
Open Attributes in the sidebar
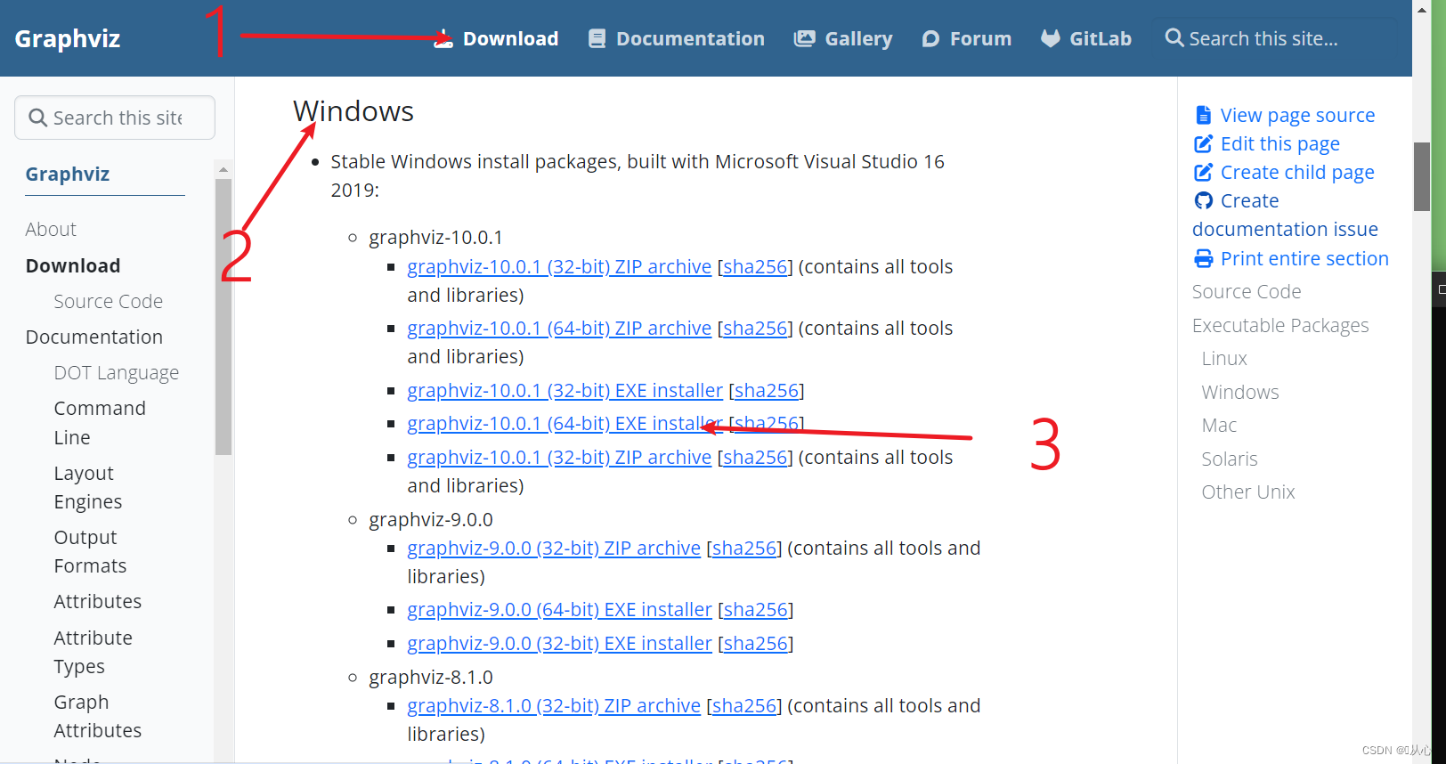pyautogui.click(x=98, y=602)
